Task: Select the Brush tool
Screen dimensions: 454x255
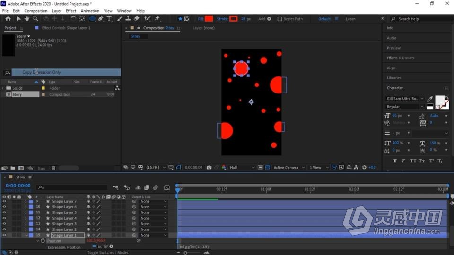Action: (x=120, y=19)
